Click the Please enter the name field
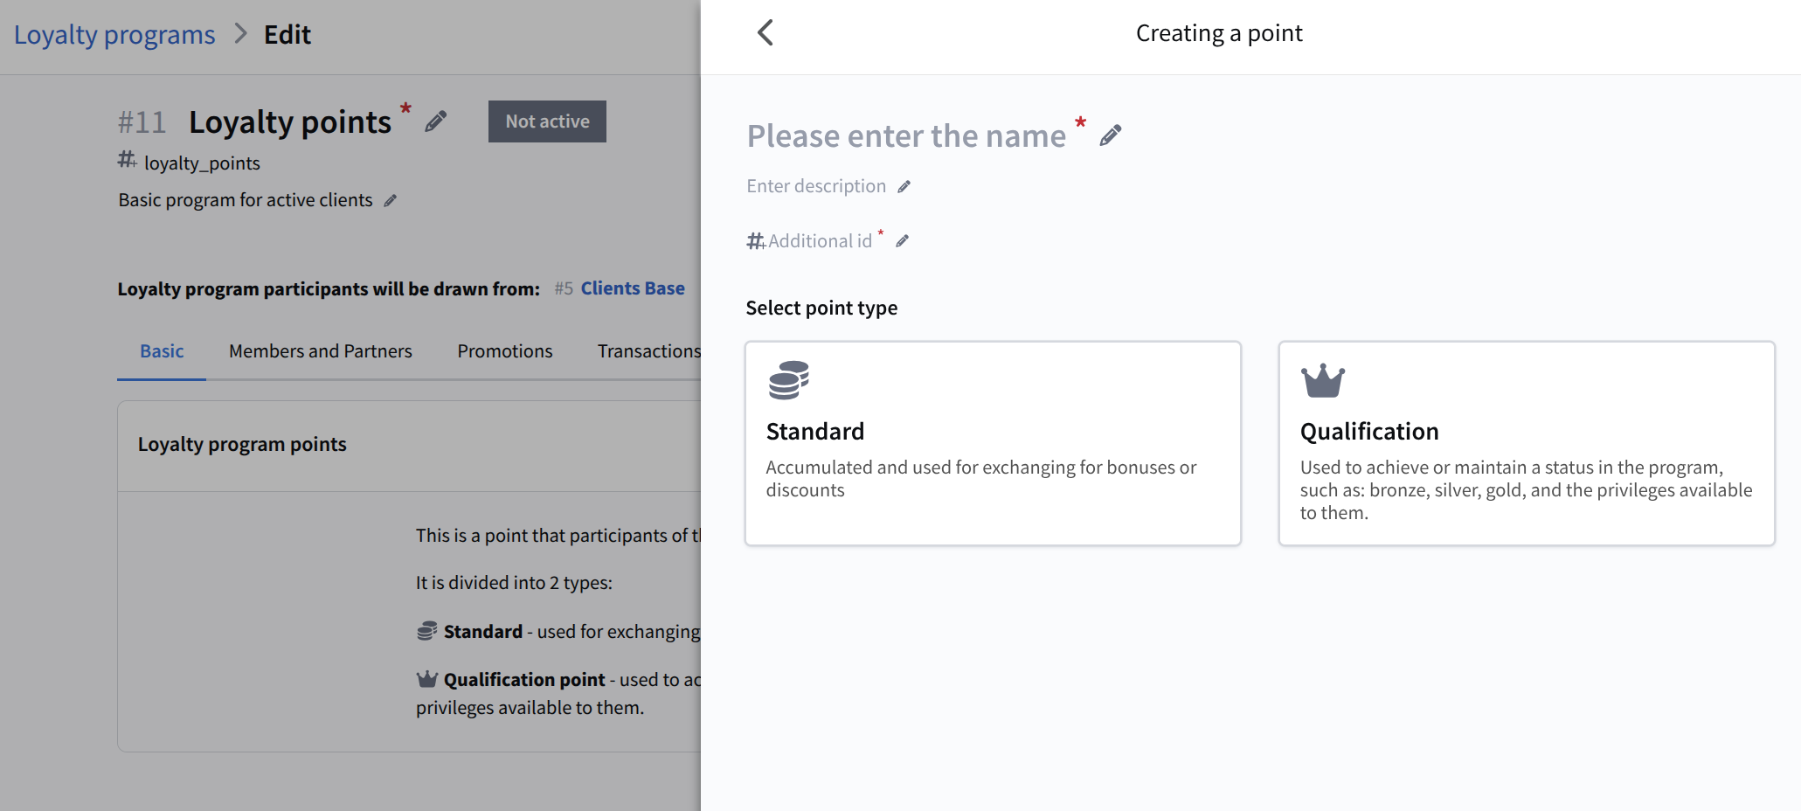 [905, 136]
